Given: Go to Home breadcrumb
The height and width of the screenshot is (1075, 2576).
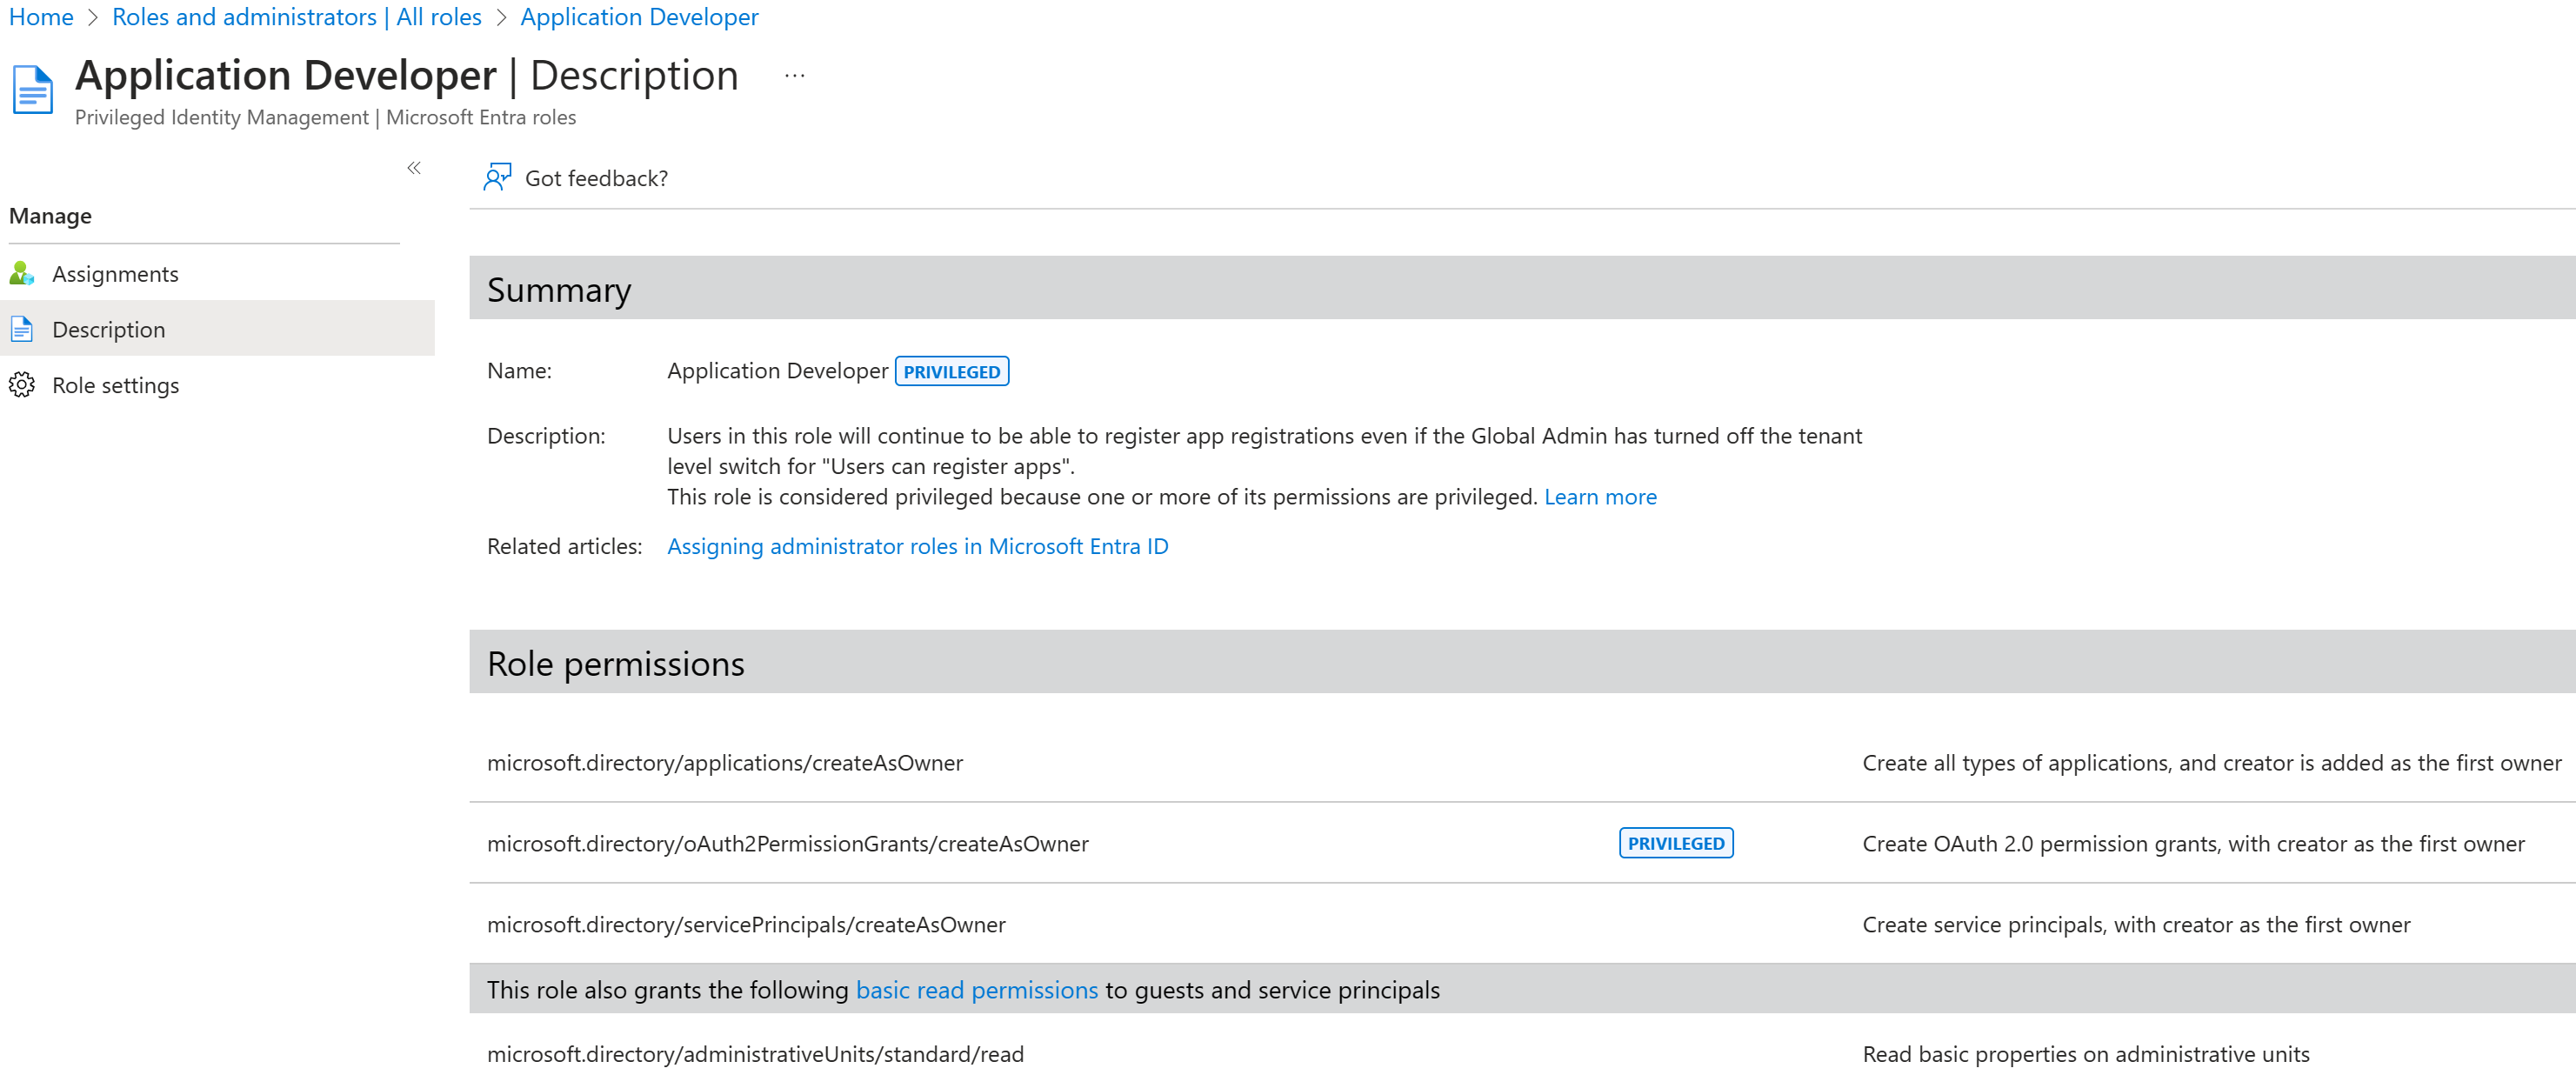Looking at the screenshot, I should pyautogui.click(x=41, y=17).
